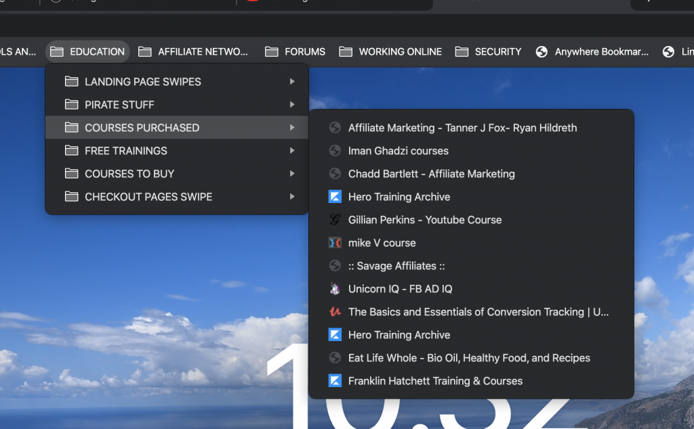Screen dimensions: 694x429
Task: Click the globe icon beside Affiliate Marketing - Tanner
Action: (335, 128)
